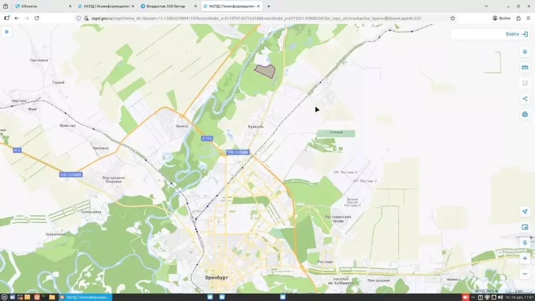
Task: Share the current map link
Action: click(x=525, y=99)
